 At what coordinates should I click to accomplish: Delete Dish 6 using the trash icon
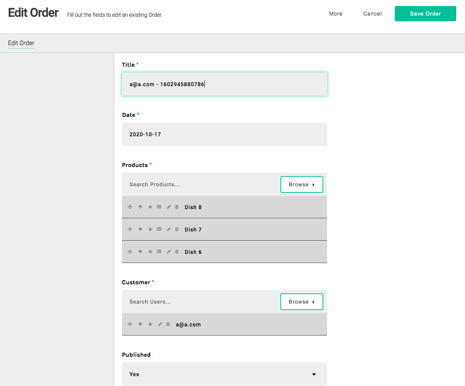(x=177, y=252)
